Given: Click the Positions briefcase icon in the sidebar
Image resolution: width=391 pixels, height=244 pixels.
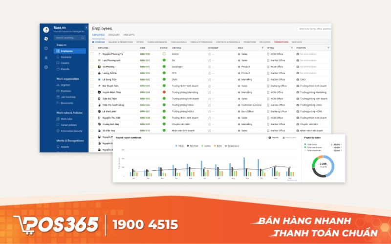Looking at the screenshot, I should tap(58, 91).
